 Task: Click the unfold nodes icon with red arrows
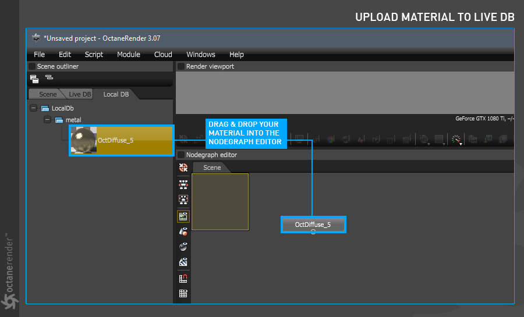(183, 184)
